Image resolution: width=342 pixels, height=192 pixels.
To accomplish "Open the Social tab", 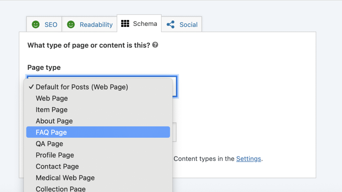I will click(188, 25).
